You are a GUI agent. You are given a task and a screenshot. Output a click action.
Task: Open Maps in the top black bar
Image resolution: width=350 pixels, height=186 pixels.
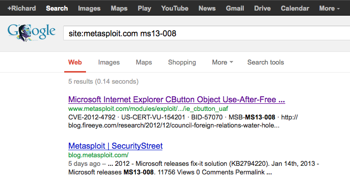click(119, 8)
